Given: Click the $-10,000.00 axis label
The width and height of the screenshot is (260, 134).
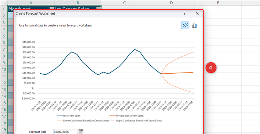Looking at the screenshot, I should pyautogui.click(x=28, y=99).
